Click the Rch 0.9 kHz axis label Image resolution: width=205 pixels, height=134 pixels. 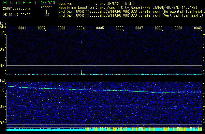click(x=2, y=107)
